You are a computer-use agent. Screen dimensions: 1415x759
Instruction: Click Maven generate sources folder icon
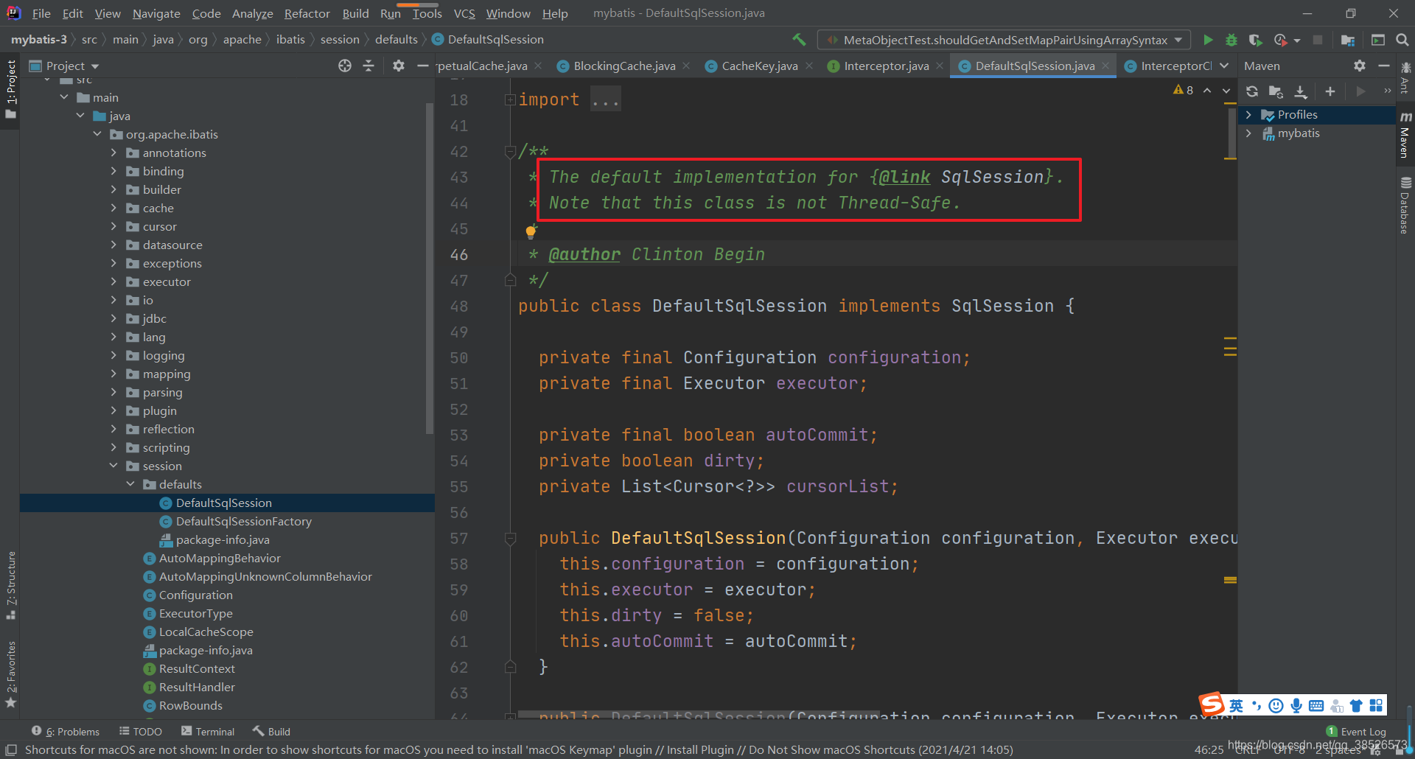click(x=1276, y=91)
